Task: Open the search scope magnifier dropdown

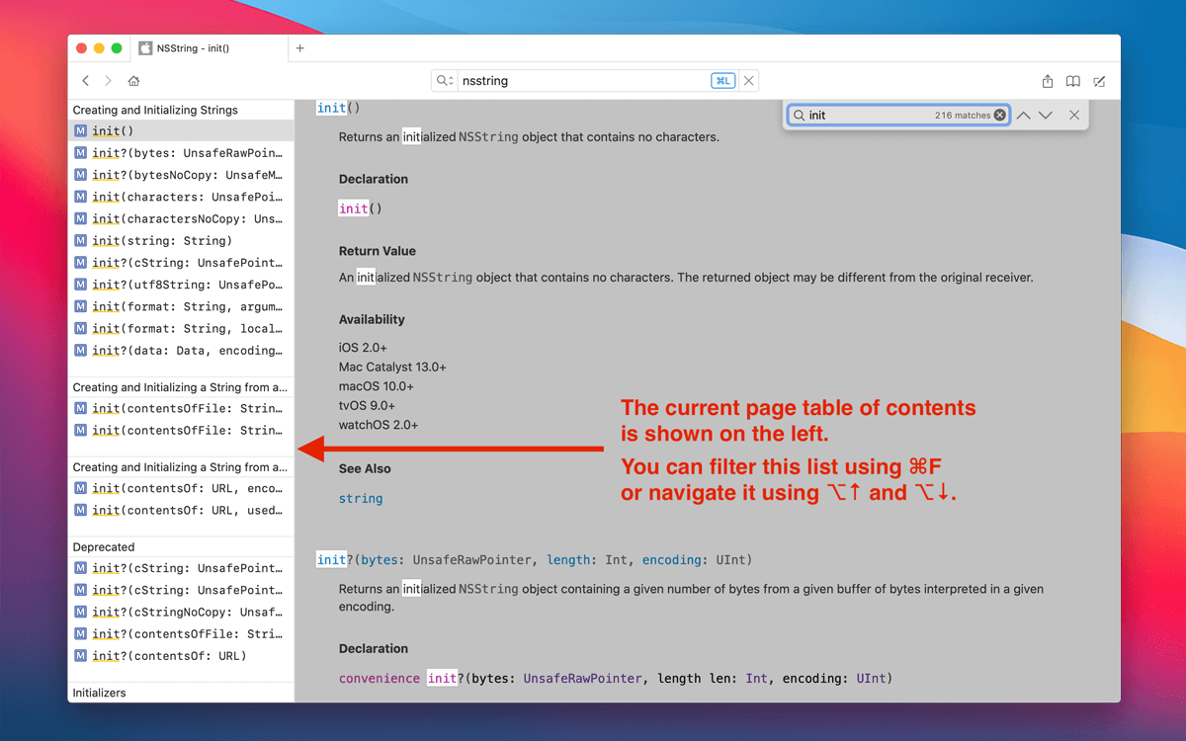Action: (445, 81)
